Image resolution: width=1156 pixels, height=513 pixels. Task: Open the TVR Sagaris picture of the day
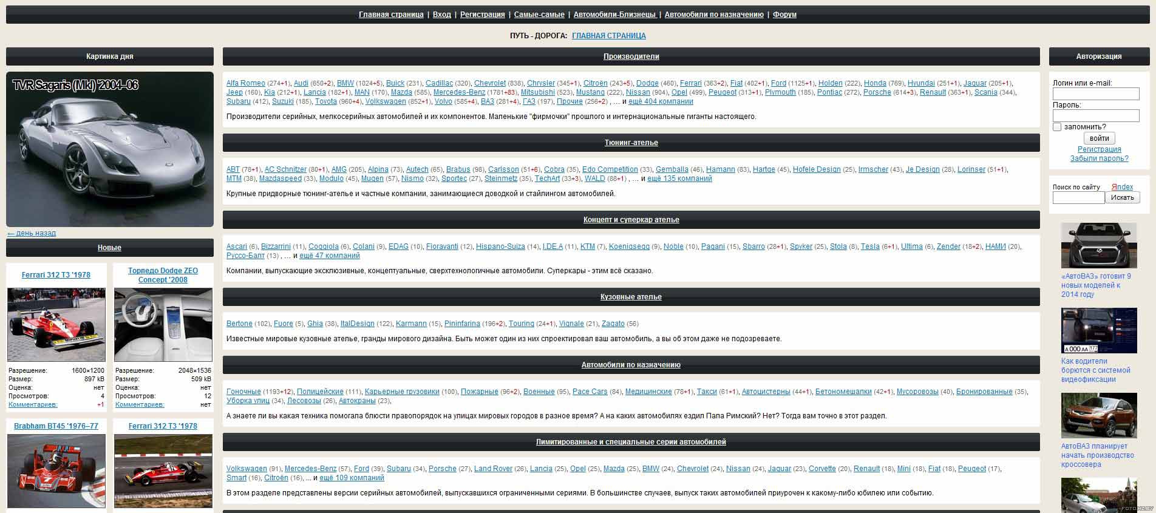pyautogui.click(x=110, y=149)
